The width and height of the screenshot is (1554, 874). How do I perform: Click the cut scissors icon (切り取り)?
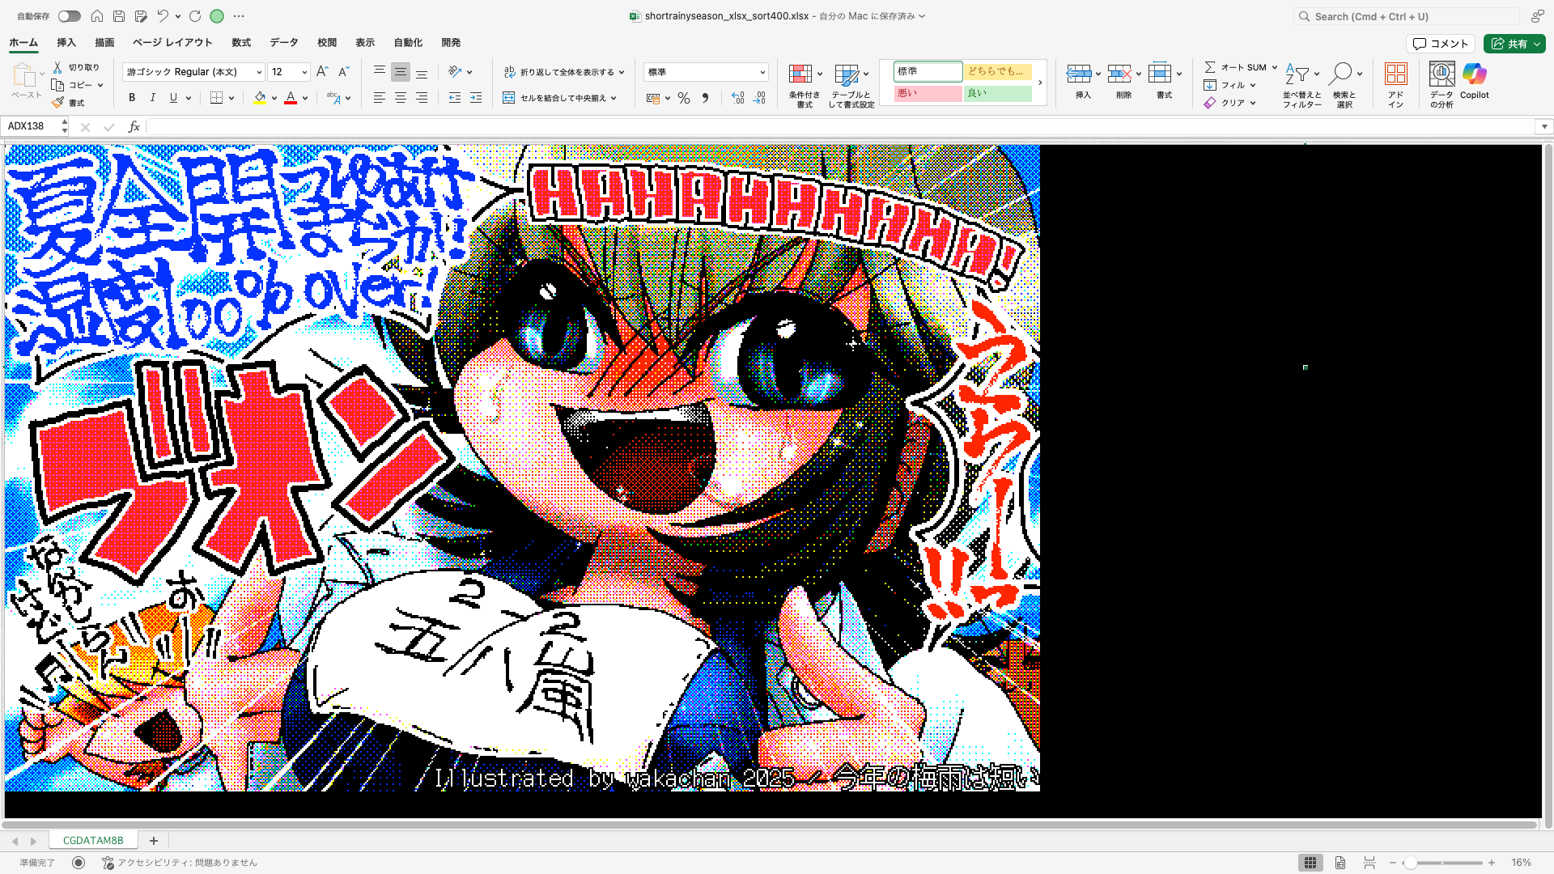57,67
